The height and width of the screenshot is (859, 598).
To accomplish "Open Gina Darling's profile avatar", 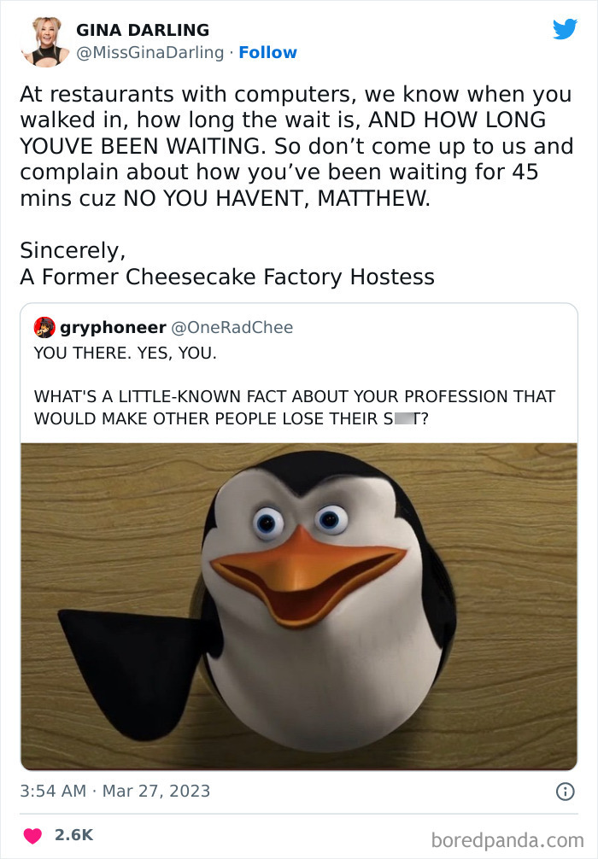I will coord(45,42).
